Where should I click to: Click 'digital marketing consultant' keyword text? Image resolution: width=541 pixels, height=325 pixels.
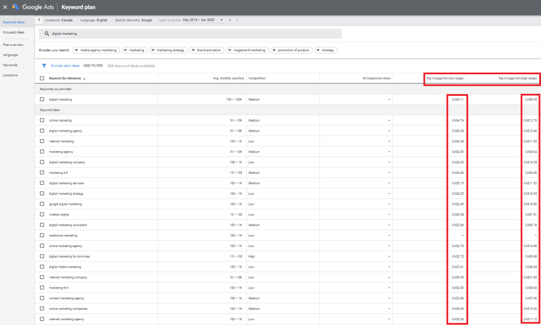click(x=68, y=225)
